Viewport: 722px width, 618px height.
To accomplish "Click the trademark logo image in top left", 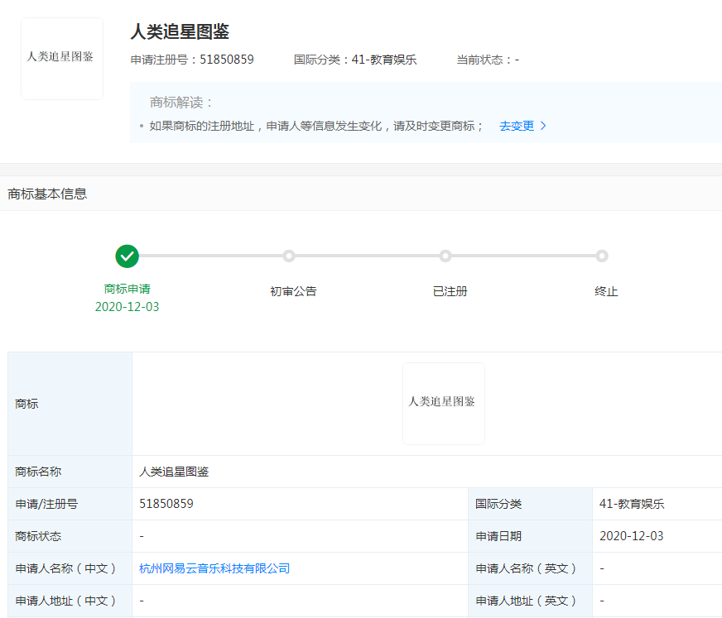I will [61, 59].
